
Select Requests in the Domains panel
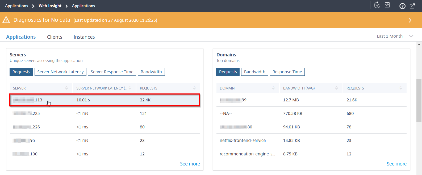[228, 72]
